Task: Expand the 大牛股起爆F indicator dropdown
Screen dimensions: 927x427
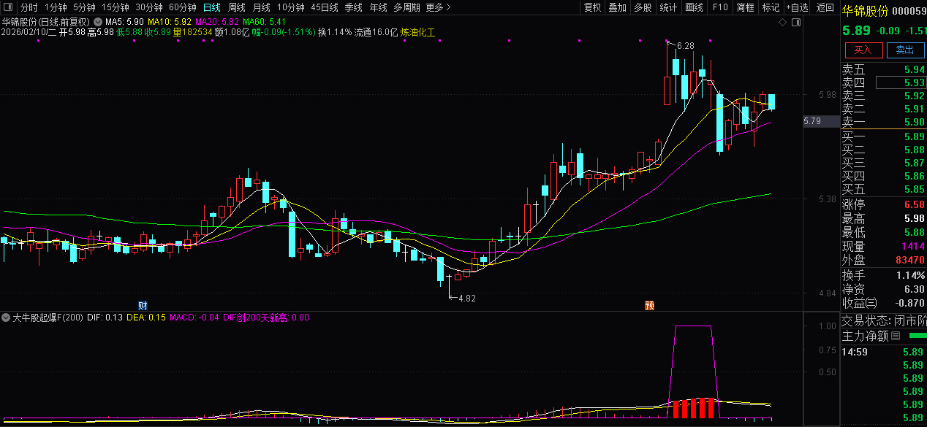Action: (6, 318)
